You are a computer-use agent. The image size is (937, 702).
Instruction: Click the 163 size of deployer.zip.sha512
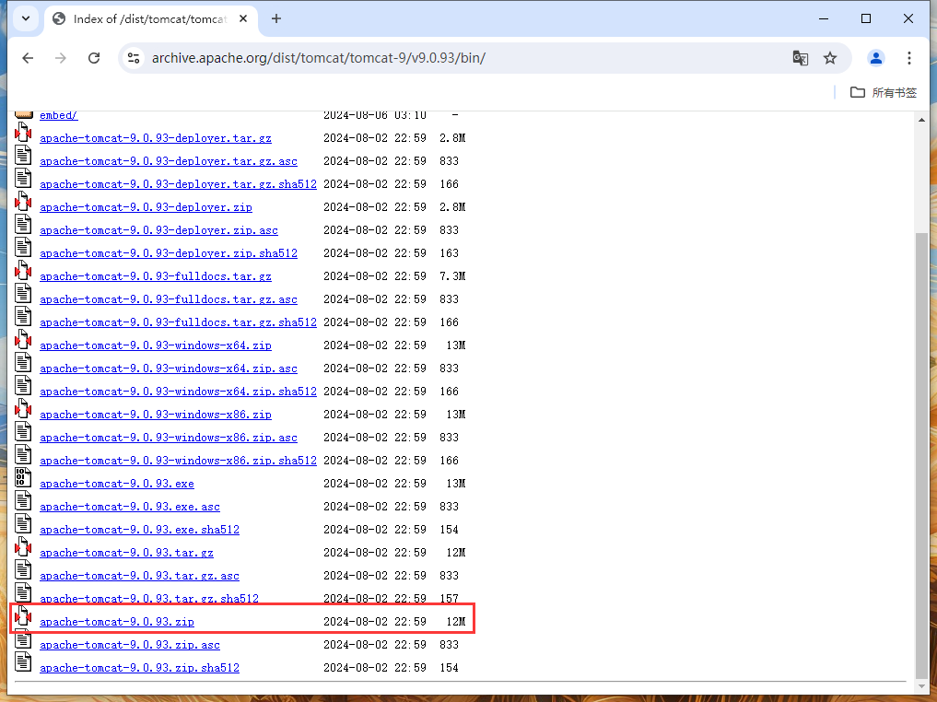click(450, 253)
